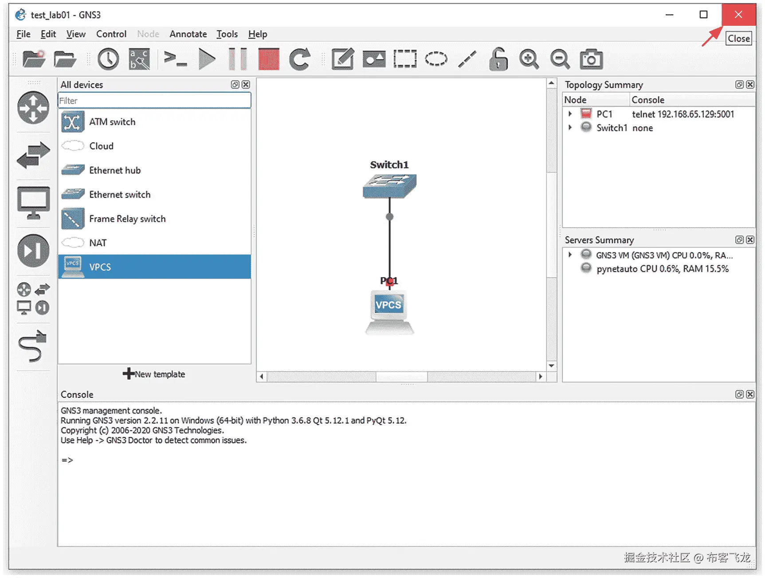
Task: Click the PC1 VPCS device on canvas
Action: click(389, 312)
